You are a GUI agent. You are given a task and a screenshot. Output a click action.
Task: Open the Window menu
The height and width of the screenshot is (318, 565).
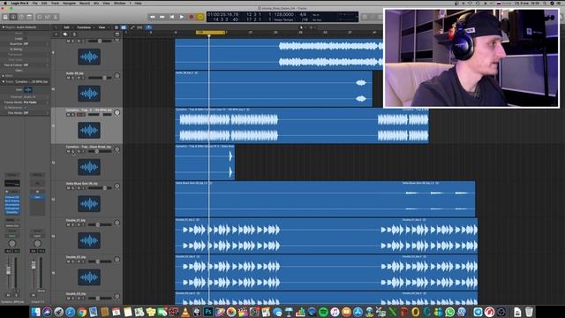pos(120,4)
